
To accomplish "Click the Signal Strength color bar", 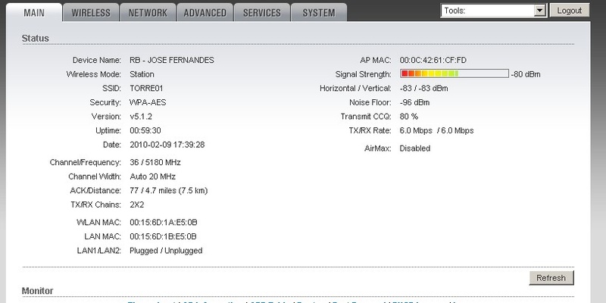I will click(454, 74).
